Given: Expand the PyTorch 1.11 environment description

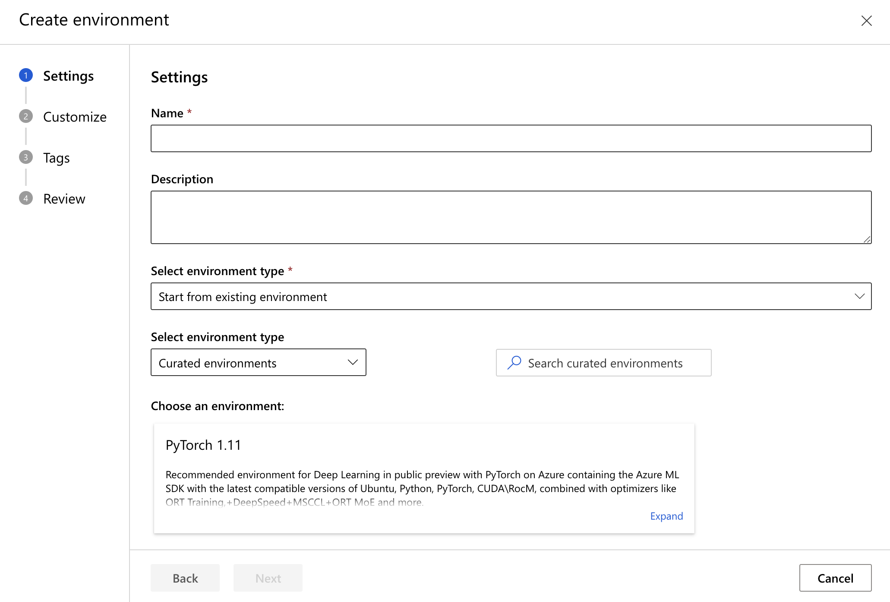Looking at the screenshot, I should tap(666, 516).
